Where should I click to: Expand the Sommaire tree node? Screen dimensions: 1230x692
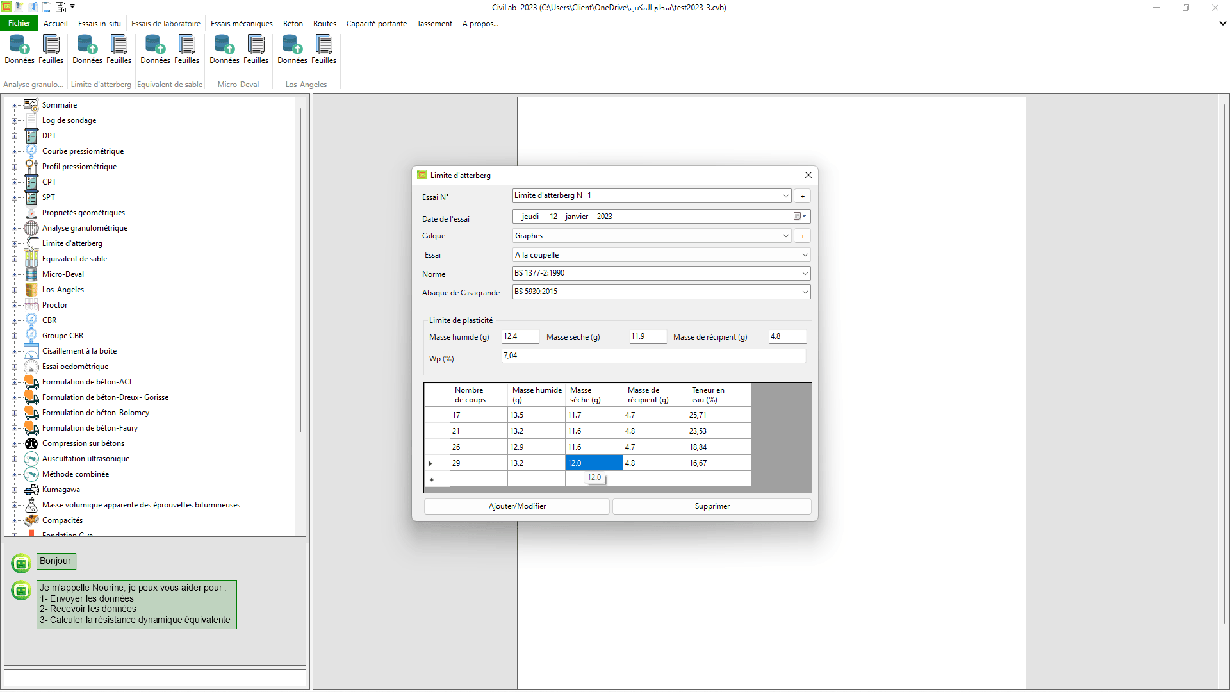(x=14, y=105)
